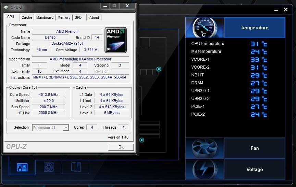Minimize the monitoring utility window
The height and width of the screenshot is (187, 296).
point(276,10)
